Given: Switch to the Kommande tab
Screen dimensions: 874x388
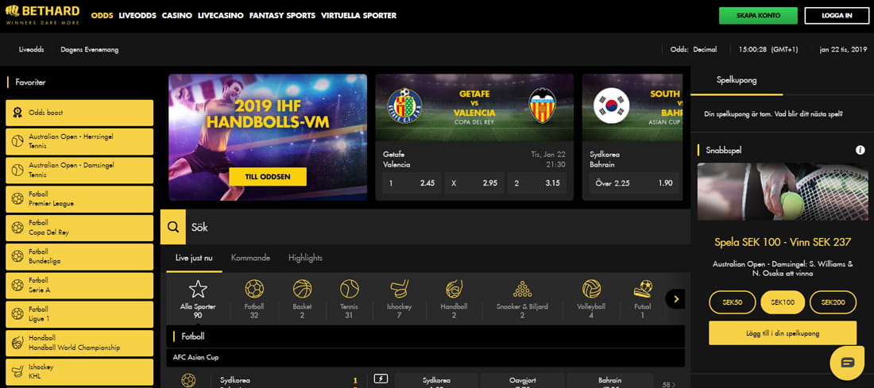Looking at the screenshot, I should 250,258.
